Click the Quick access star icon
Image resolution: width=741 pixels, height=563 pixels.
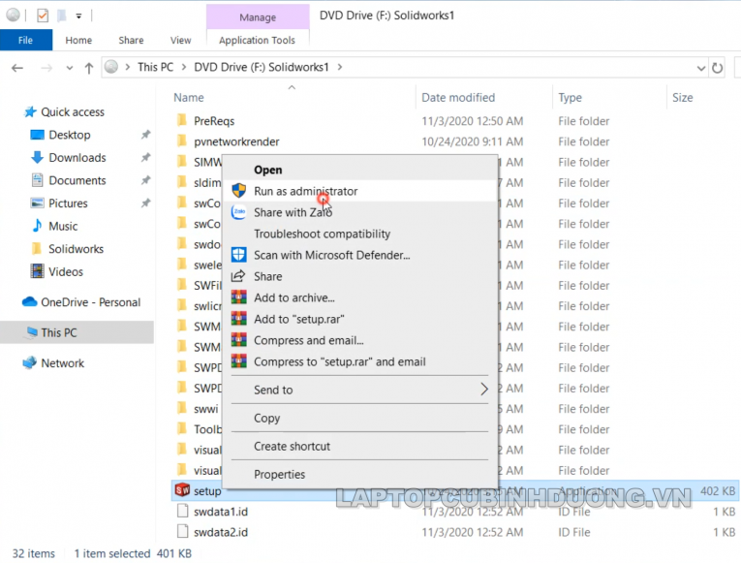30,112
